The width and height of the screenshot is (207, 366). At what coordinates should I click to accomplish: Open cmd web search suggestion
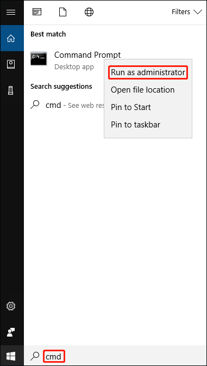click(67, 105)
